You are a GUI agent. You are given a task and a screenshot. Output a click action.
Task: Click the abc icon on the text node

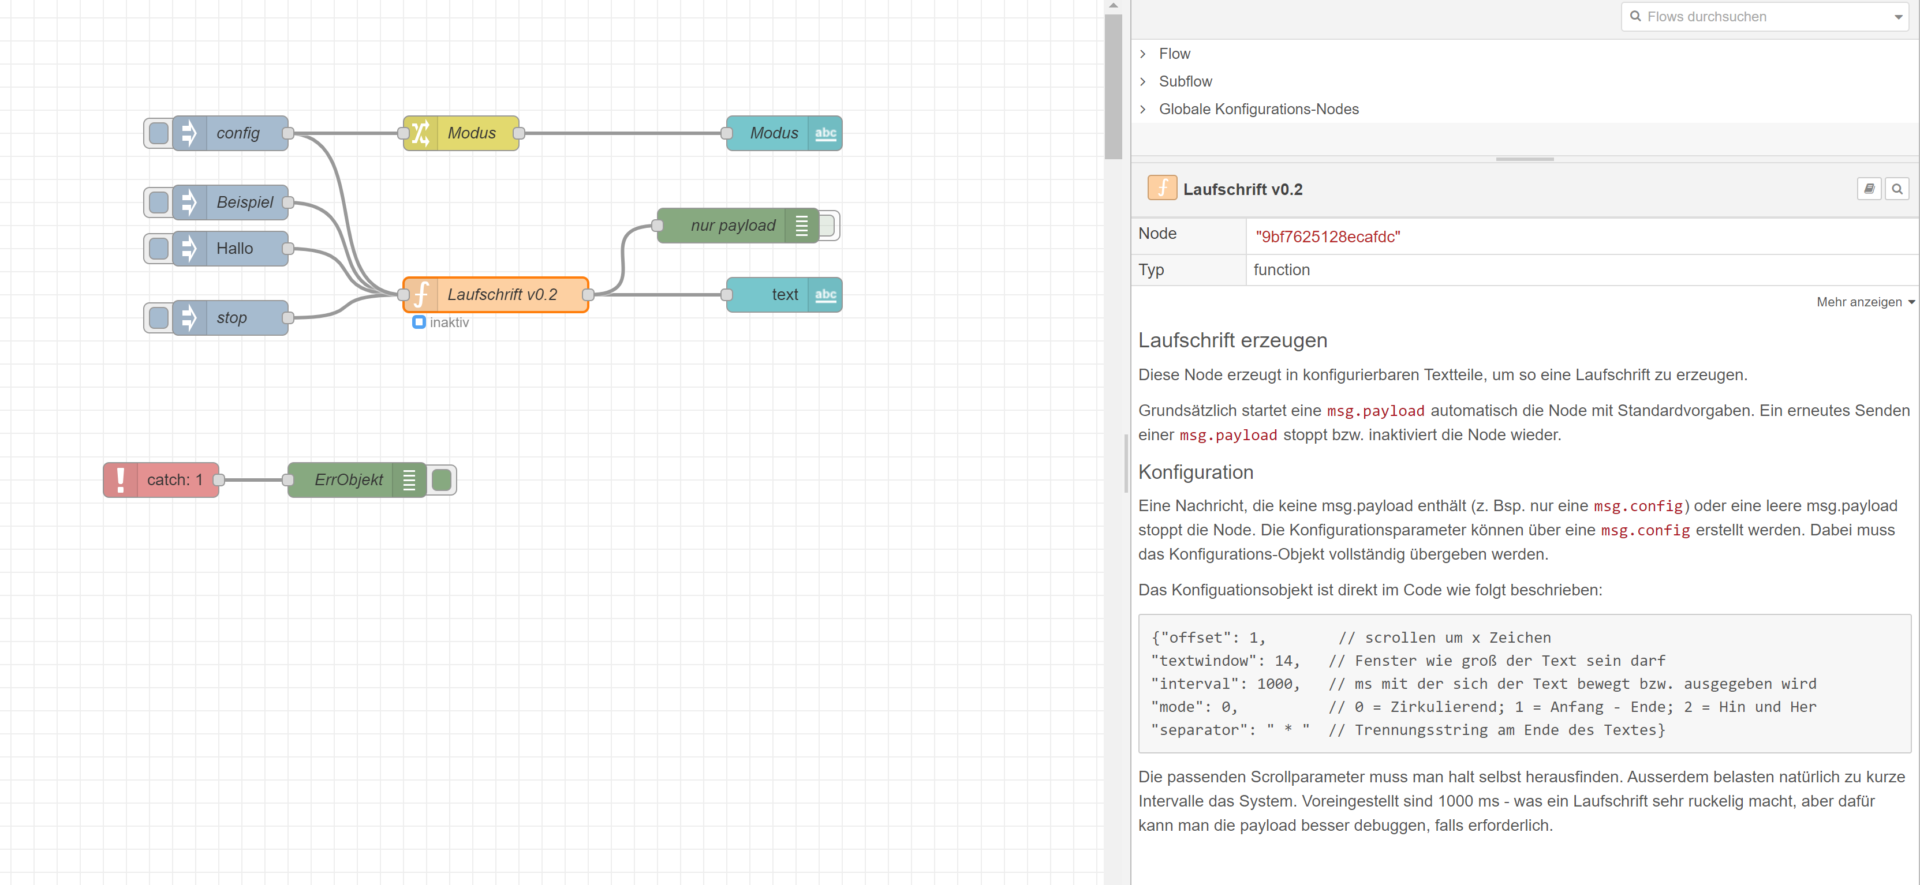coord(825,295)
